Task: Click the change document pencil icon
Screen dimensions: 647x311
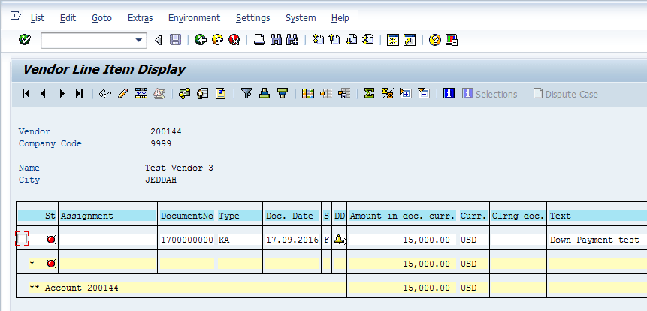Action: point(122,94)
